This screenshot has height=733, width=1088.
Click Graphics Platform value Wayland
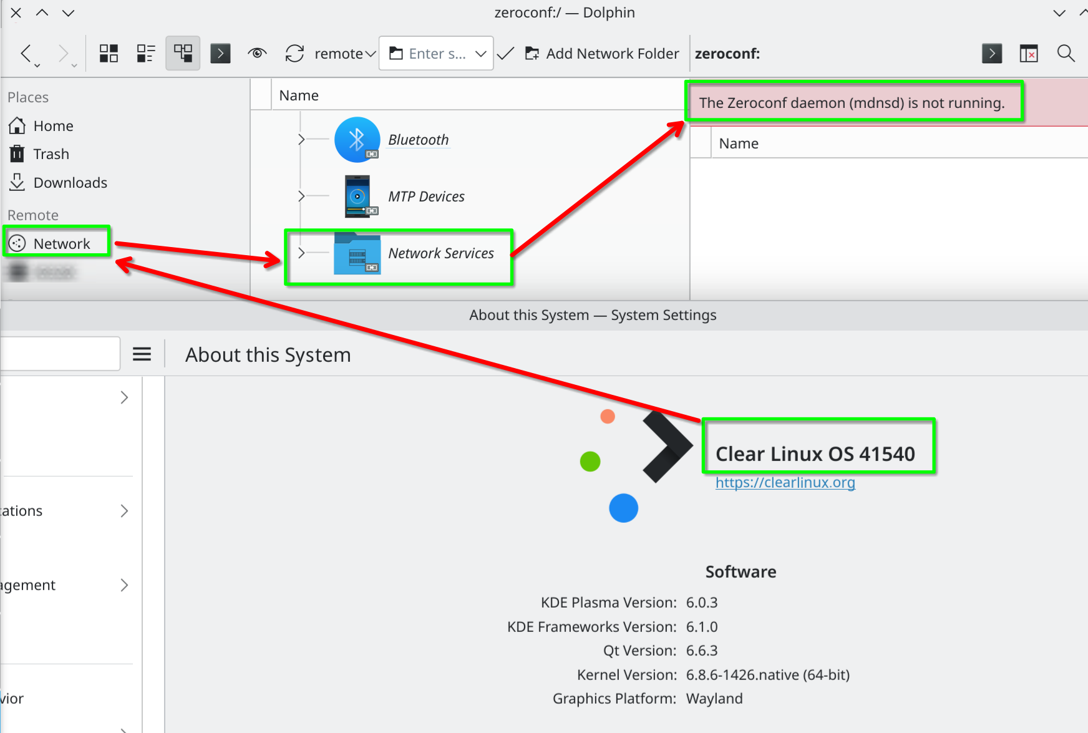714,699
